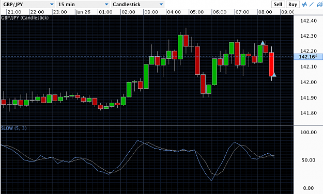The image size is (323, 194).
Task: Click the 07:00 time axis label
Action: pyautogui.click(x=243, y=12)
